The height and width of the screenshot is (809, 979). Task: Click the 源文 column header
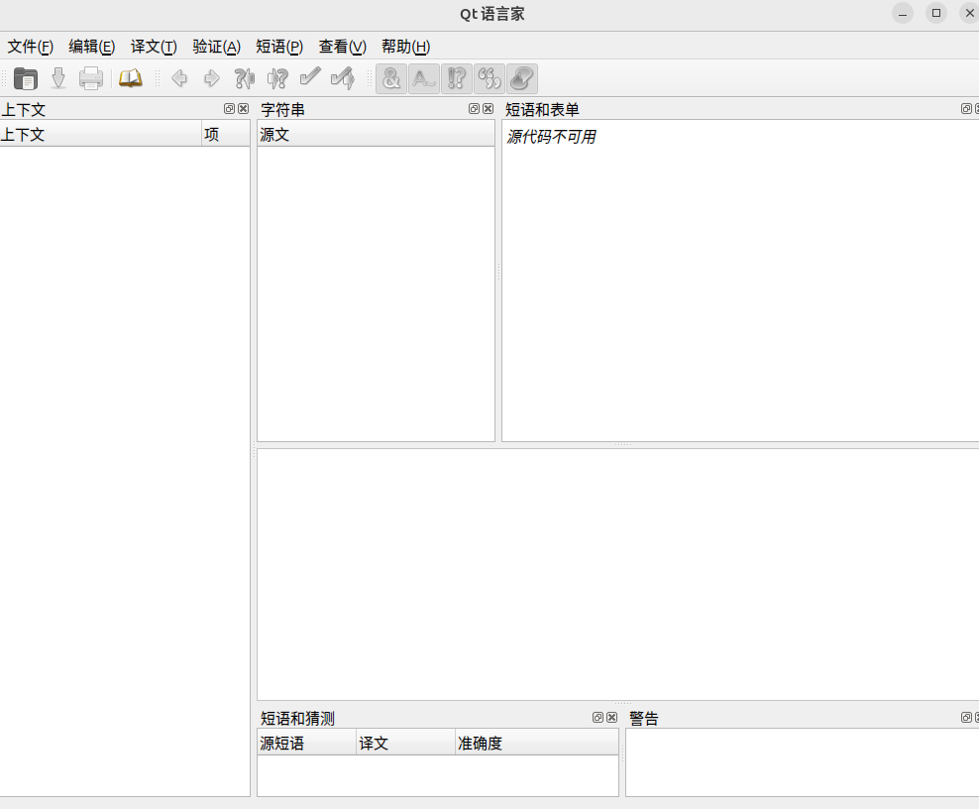point(376,134)
